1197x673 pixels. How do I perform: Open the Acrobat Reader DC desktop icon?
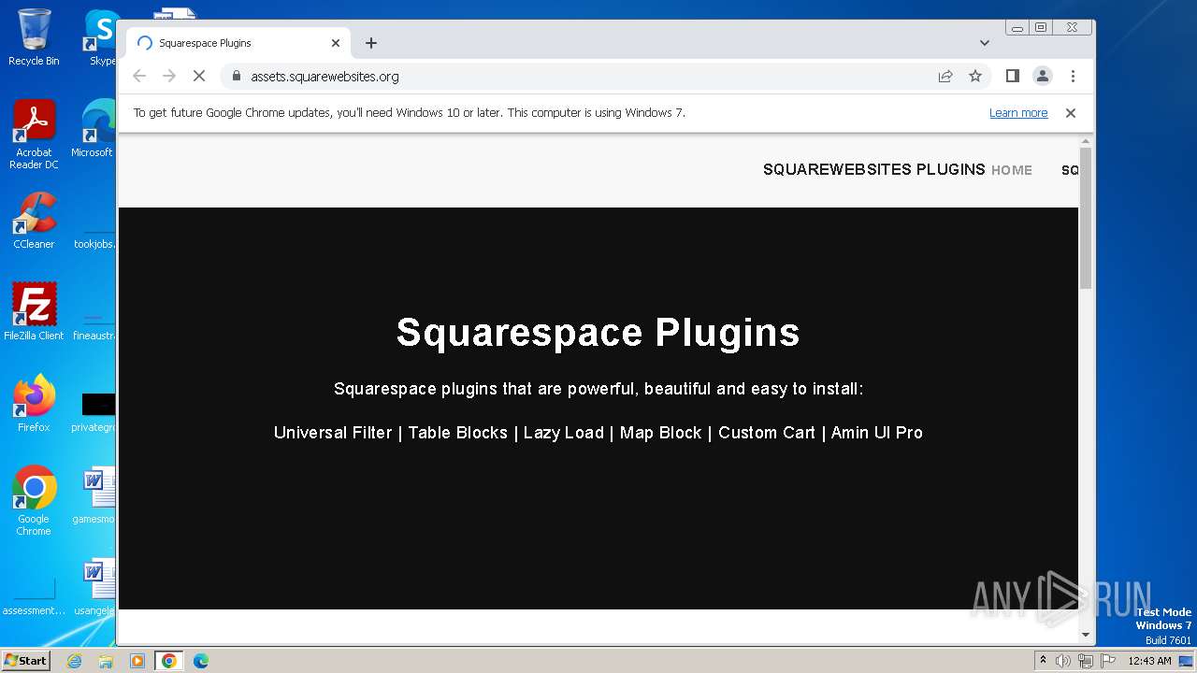34,135
